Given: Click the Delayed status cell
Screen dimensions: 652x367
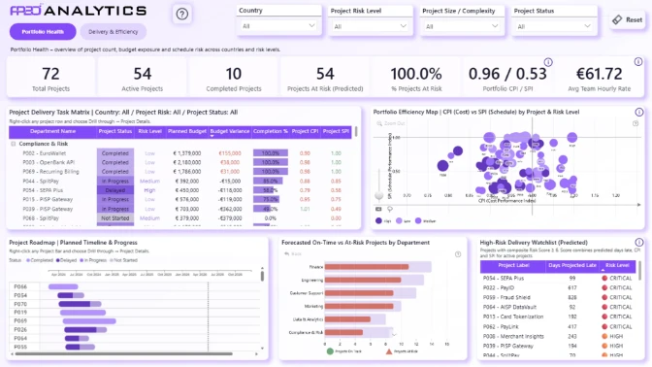Looking at the screenshot, I should pyautogui.click(x=115, y=190).
